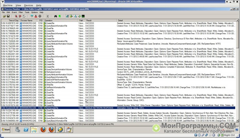Toggle Show Profiling Events icon
240x138 pixels.
pyautogui.click(x=83, y=16)
